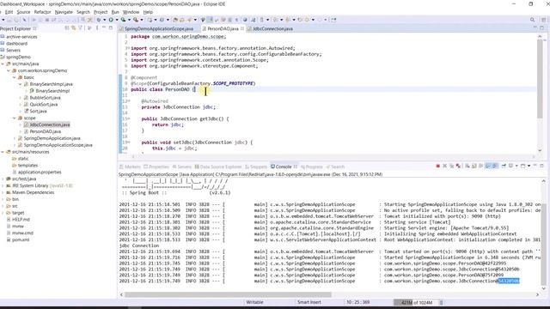The image size is (550, 309).
Task: Click Display Selected Console icon
Action: [510, 166]
